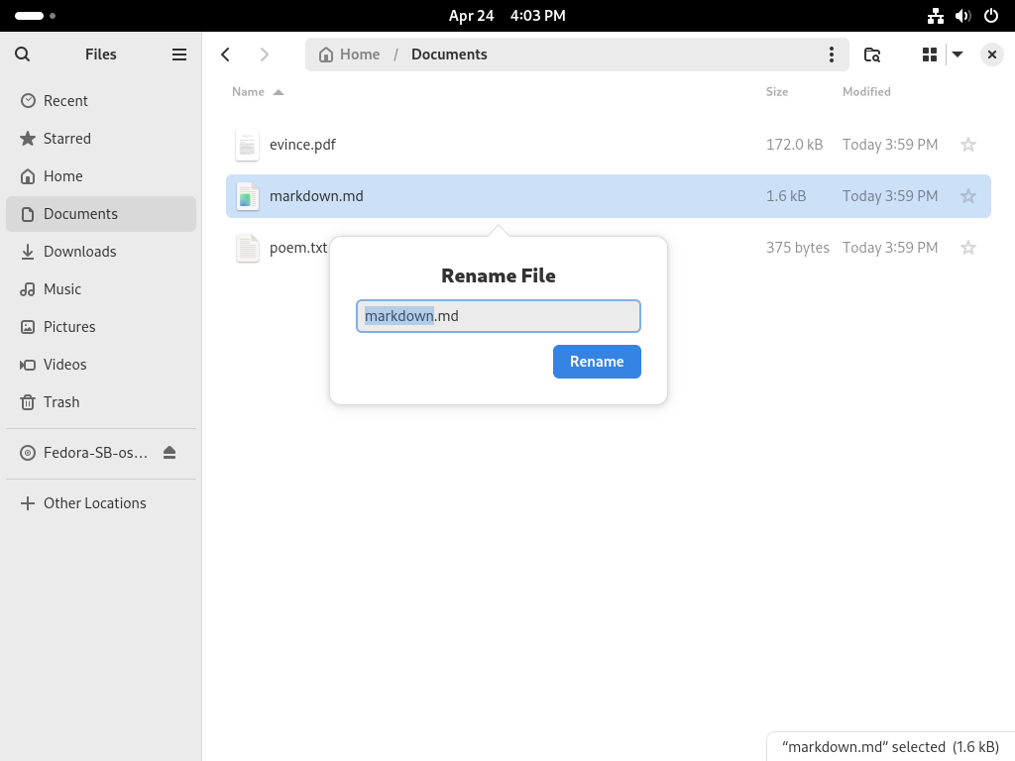
Task: Search within the current folder
Action: coord(872,54)
